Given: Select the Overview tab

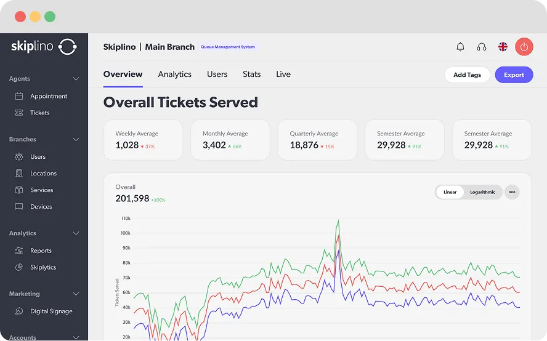Looking at the screenshot, I should [x=123, y=74].
